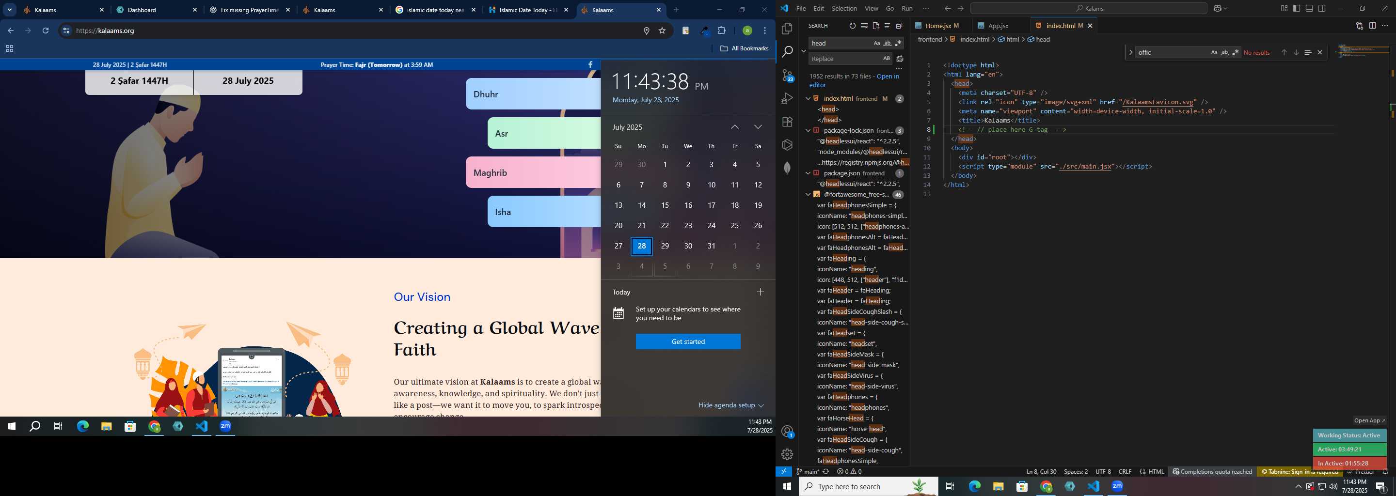Click the Facebook icon on Kalaams page
The height and width of the screenshot is (496, 1396).
(x=590, y=64)
